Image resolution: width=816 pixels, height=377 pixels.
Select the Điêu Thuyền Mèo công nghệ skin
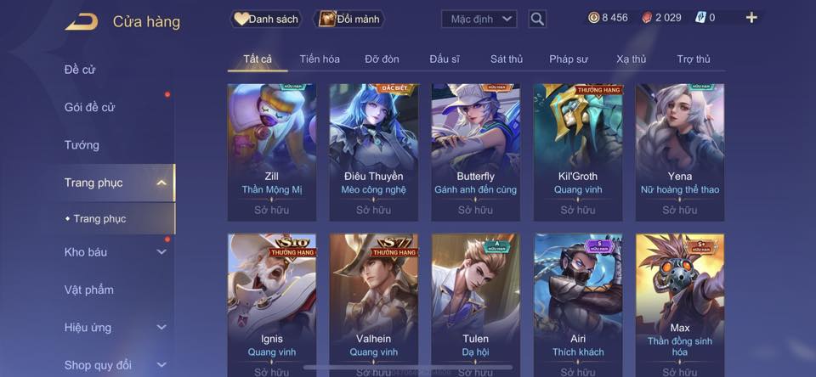(x=374, y=152)
